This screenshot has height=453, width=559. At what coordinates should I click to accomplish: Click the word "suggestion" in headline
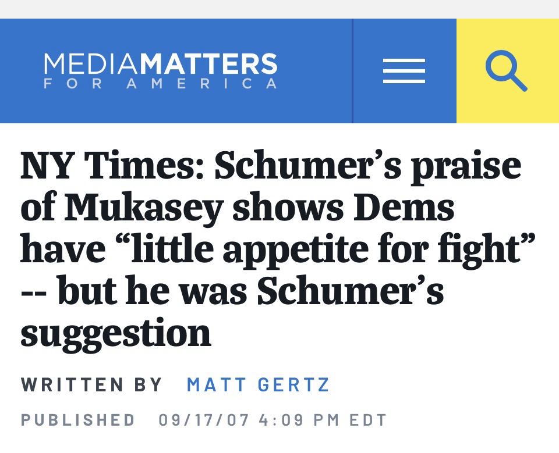(115, 333)
